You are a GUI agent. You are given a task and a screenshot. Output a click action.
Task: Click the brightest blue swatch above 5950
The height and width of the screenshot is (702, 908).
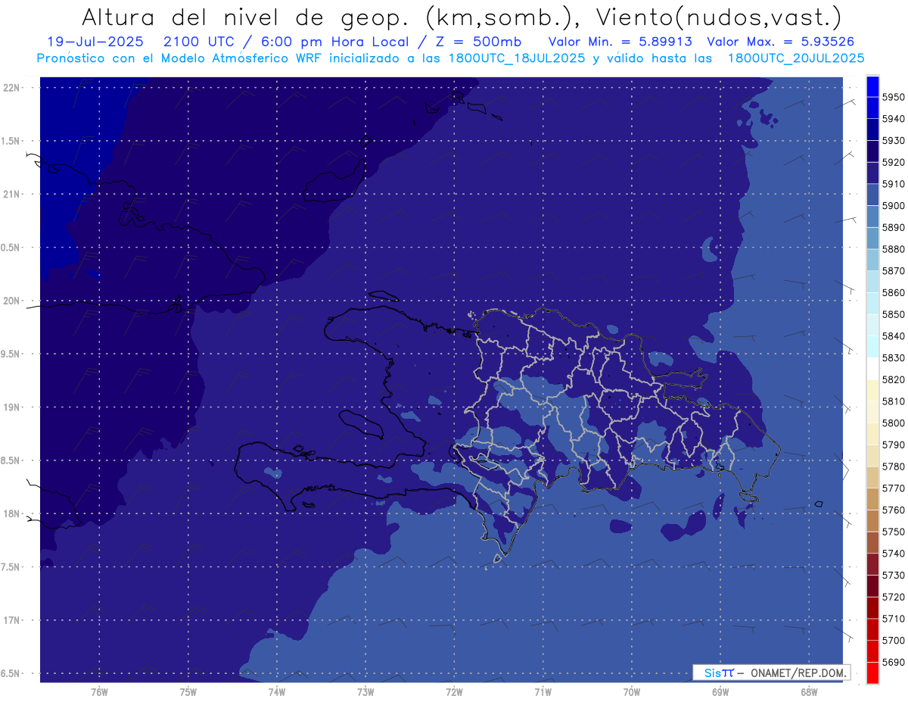pos(872,86)
